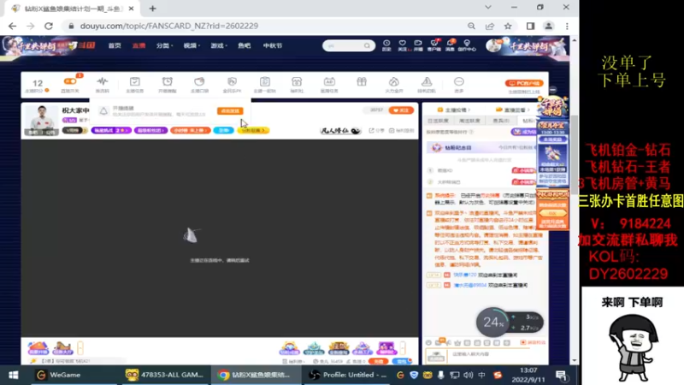Click the help question mark beside ranking text
The width and height of the screenshot is (684, 385).
point(472,132)
